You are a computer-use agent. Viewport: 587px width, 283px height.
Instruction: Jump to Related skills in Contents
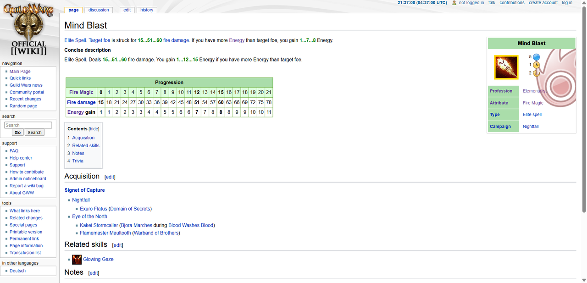tap(86, 145)
